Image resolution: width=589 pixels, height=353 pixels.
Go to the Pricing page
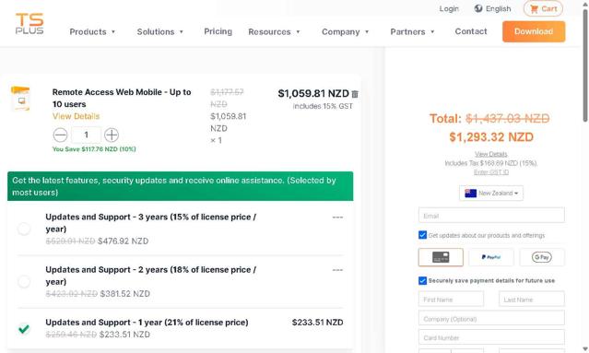pyautogui.click(x=218, y=31)
